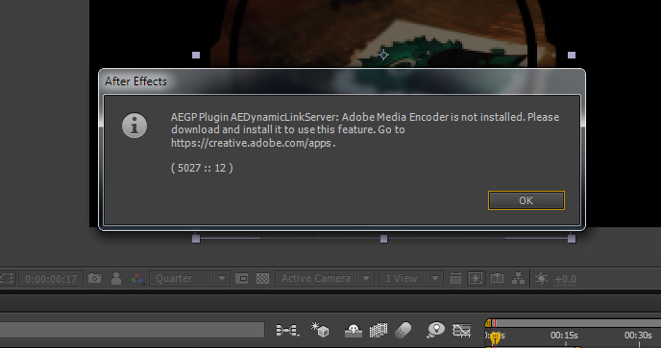Open the Show Channel RGB circles menu
This screenshot has width=661, height=348.
[x=137, y=279]
